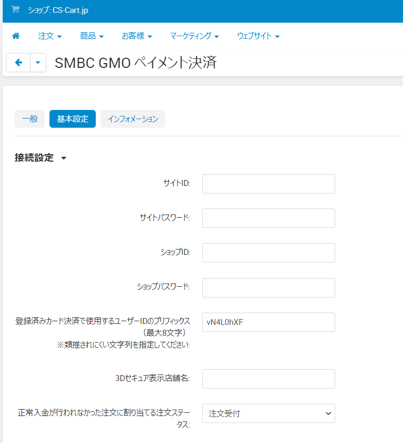
Task: Click the 3Dセキュア表示店舗名 input field
Action: pos(268,378)
